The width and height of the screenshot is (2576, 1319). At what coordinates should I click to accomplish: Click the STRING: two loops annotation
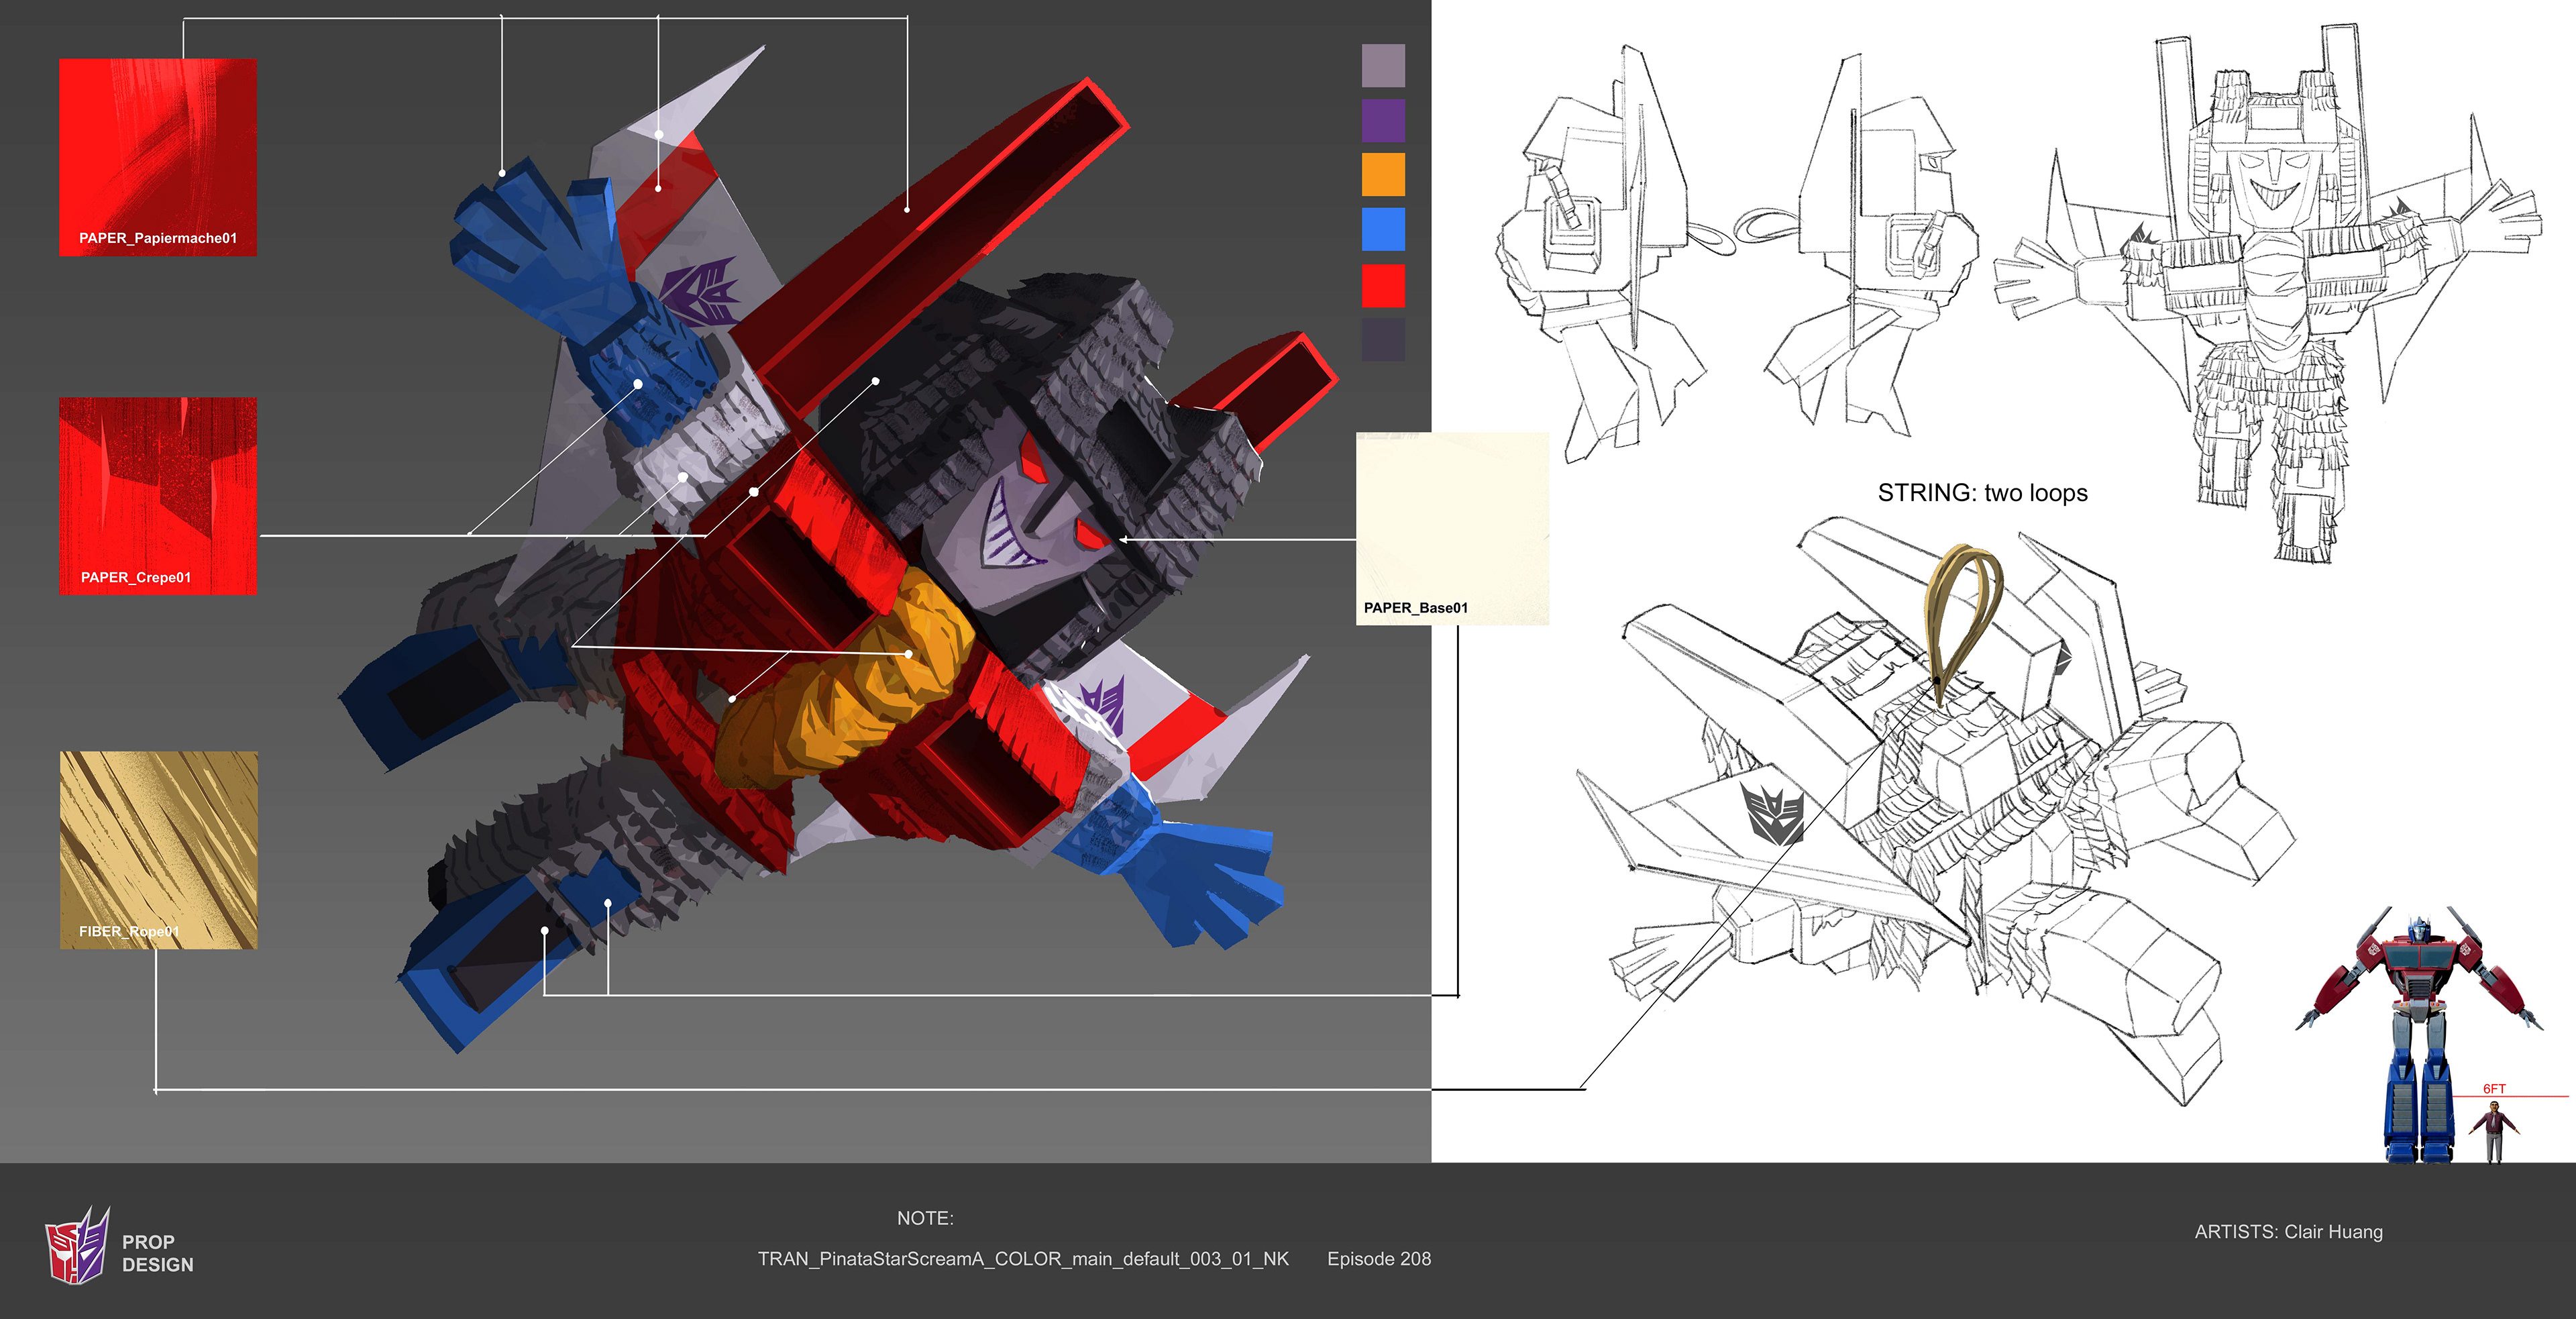tap(1982, 493)
